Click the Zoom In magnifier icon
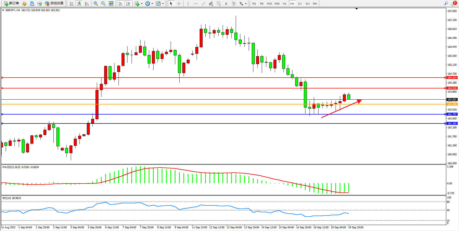This screenshot has width=459, height=231. 96,4
